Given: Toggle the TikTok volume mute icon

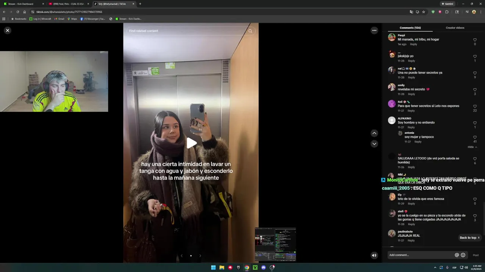Looking at the screenshot, I should coord(374,255).
